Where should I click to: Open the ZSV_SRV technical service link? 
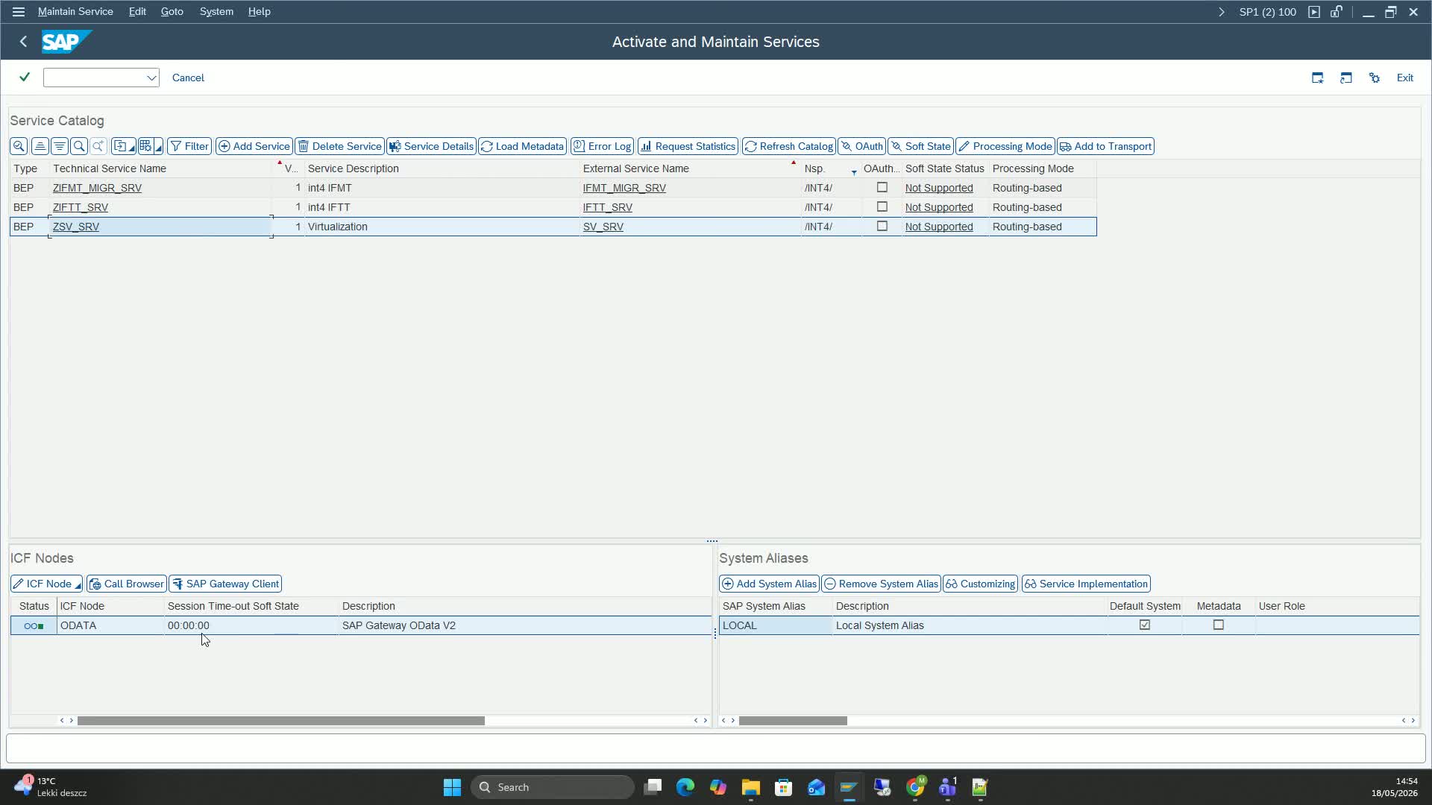tap(76, 227)
